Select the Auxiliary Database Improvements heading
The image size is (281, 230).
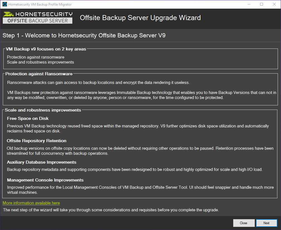point(41,162)
